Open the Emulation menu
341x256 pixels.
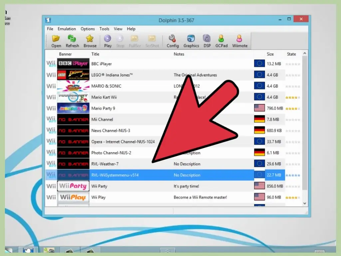click(x=67, y=29)
